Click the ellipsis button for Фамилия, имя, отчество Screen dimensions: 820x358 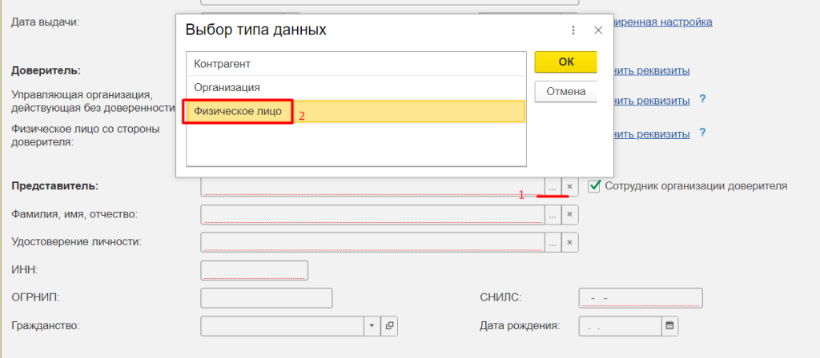(x=553, y=214)
